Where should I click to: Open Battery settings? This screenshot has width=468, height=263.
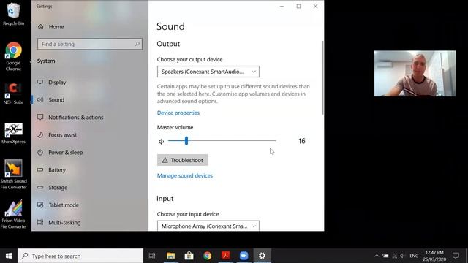tap(89, 170)
